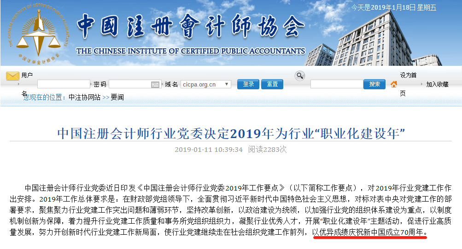462x249 pixels.
Task: Click the date text 今天是2019年1月18日
Action: tap(393, 7)
